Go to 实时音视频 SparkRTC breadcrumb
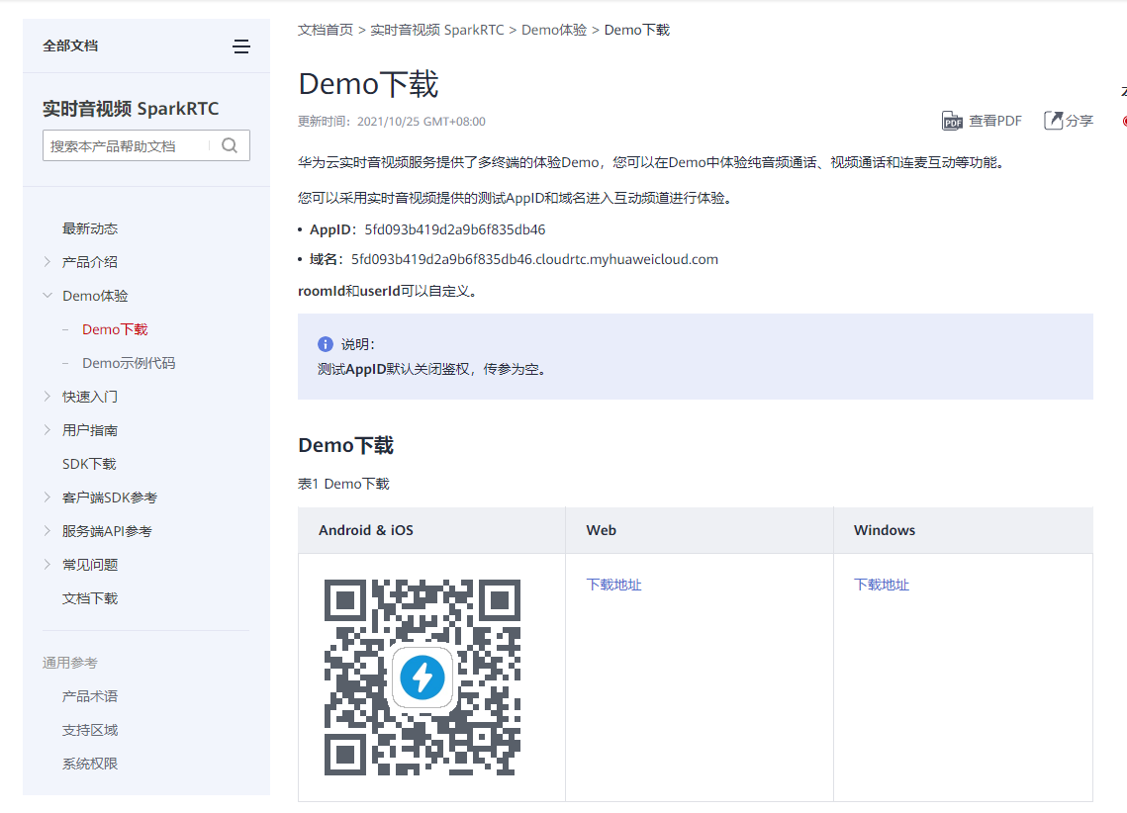 tap(437, 30)
